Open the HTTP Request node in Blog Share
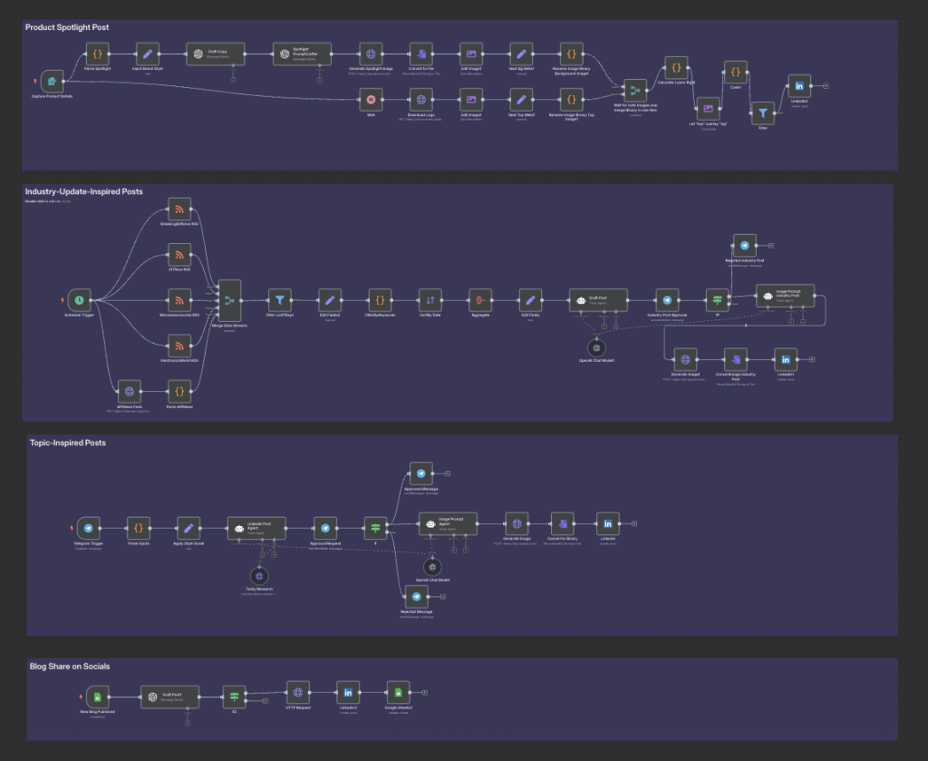 pos(297,692)
